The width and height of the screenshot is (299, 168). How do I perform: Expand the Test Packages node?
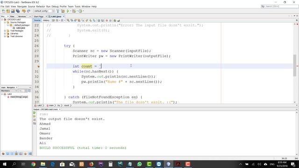point(5,31)
